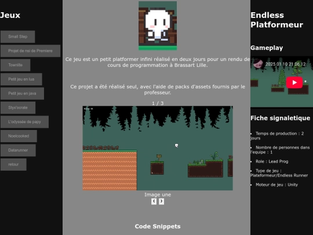
Task: Open Petit jeu en java page
Action: click(22, 93)
